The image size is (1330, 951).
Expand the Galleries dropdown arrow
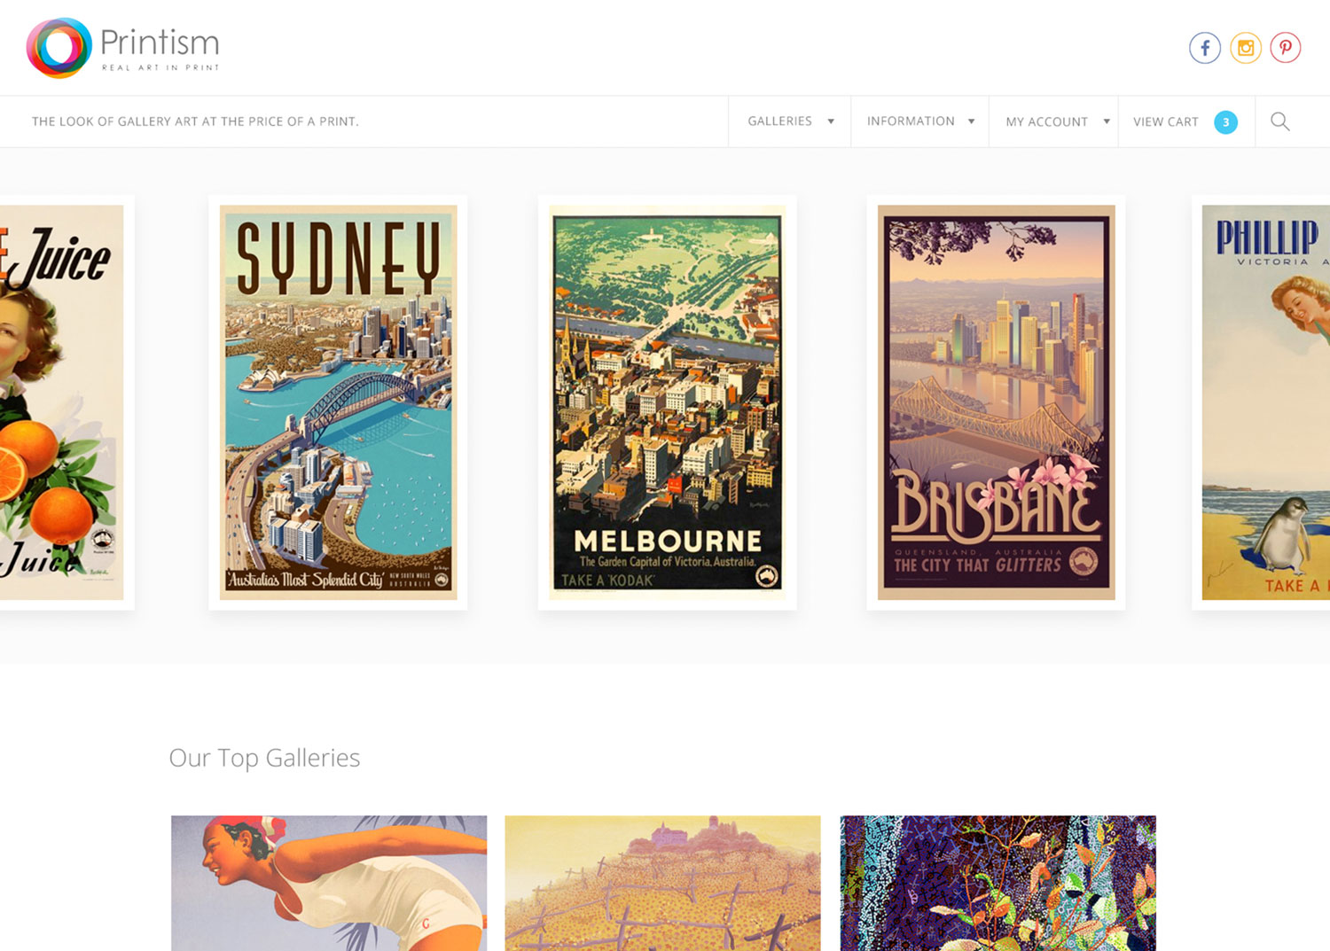pos(831,121)
